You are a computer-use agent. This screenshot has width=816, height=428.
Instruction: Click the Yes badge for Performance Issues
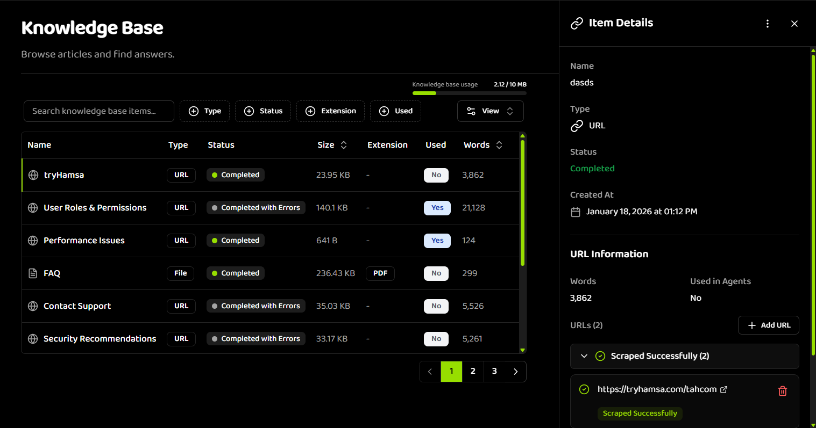[x=437, y=241]
